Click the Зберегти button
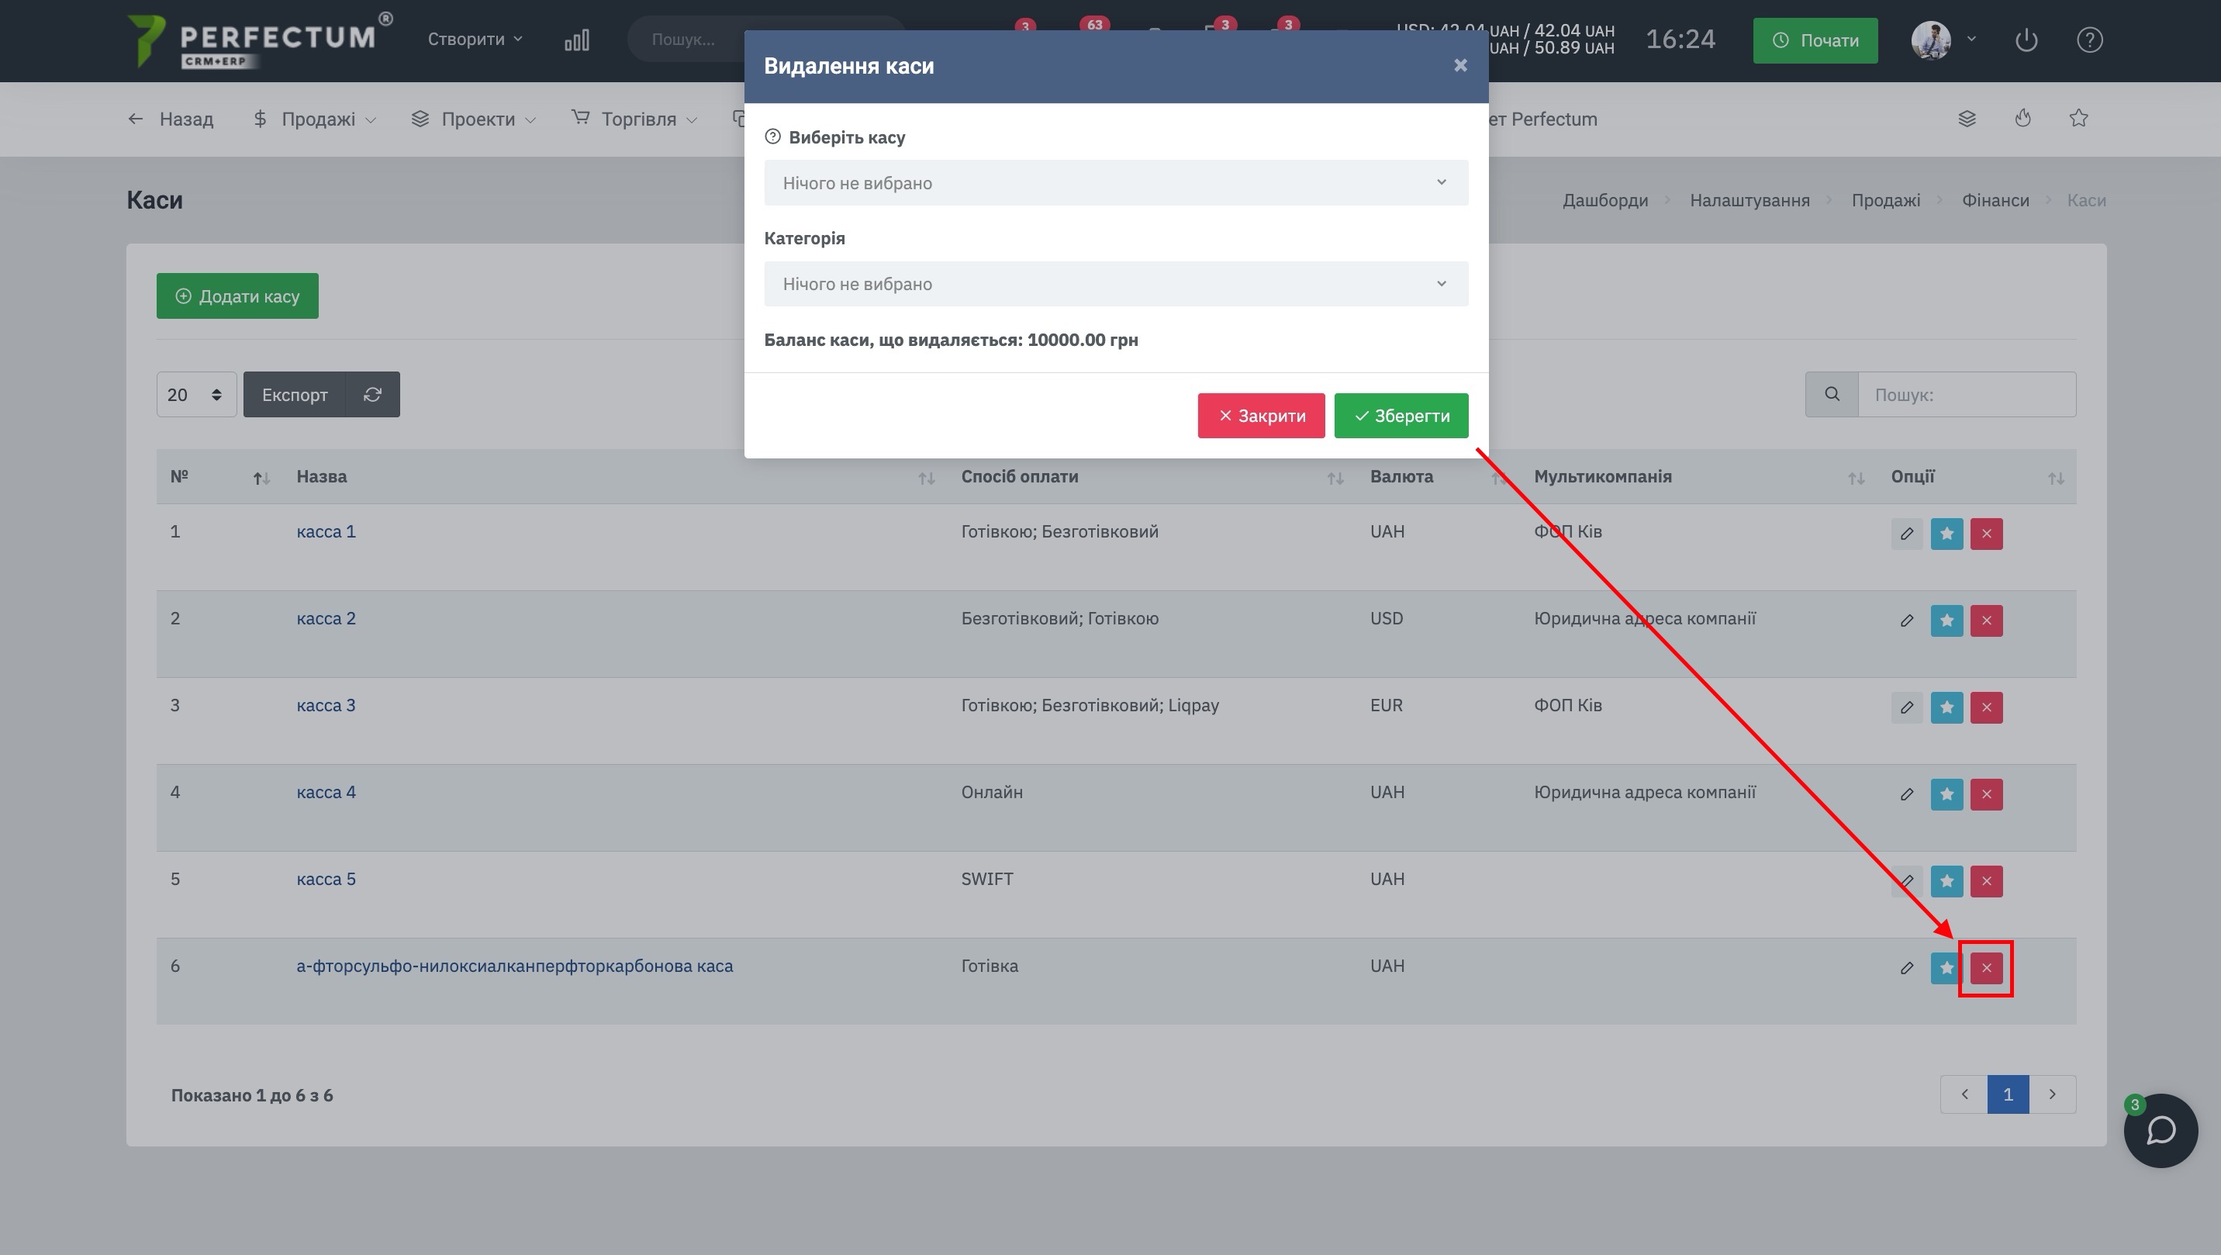 coord(1401,416)
